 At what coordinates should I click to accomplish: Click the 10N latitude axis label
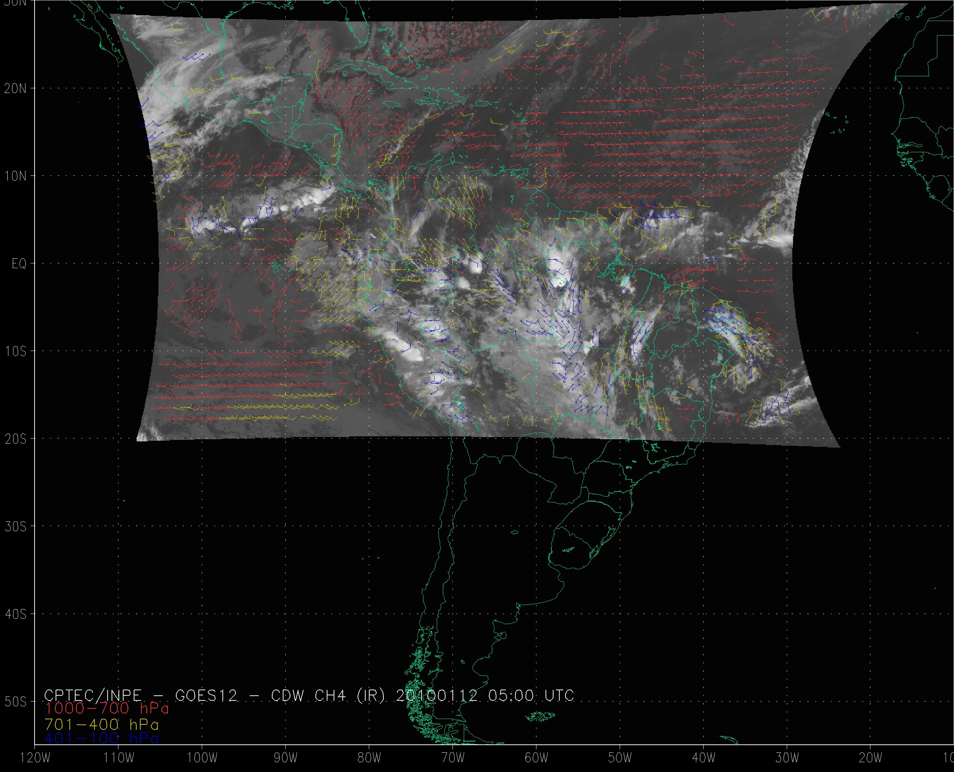point(16,176)
